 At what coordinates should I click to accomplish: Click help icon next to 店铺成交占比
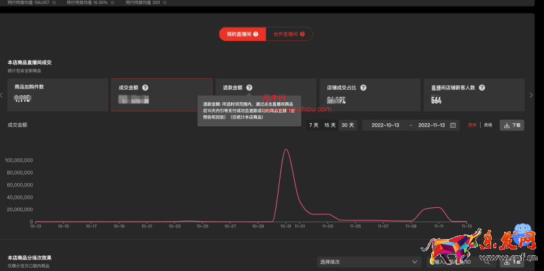pos(363,87)
